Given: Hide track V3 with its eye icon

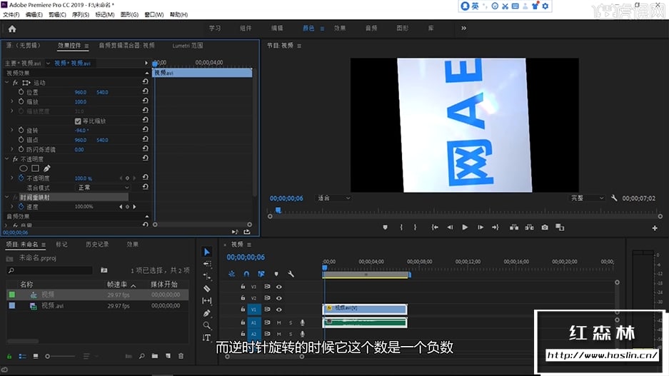Looking at the screenshot, I should [279, 287].
